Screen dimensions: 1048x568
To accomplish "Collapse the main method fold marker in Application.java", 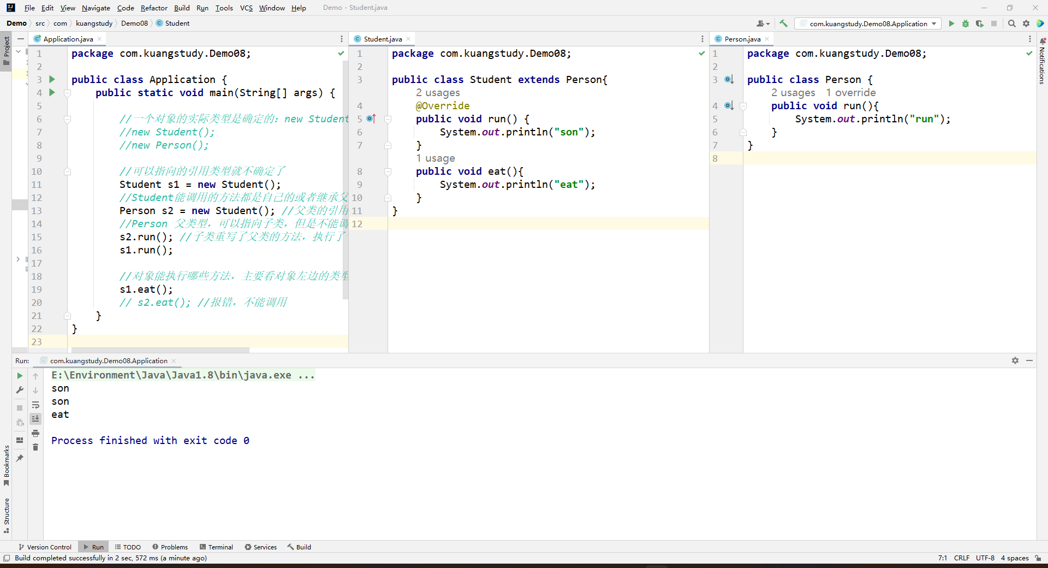I will point(68,93).
